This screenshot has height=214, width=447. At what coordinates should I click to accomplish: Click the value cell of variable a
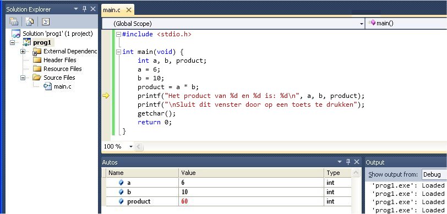[x=251, y=183]
